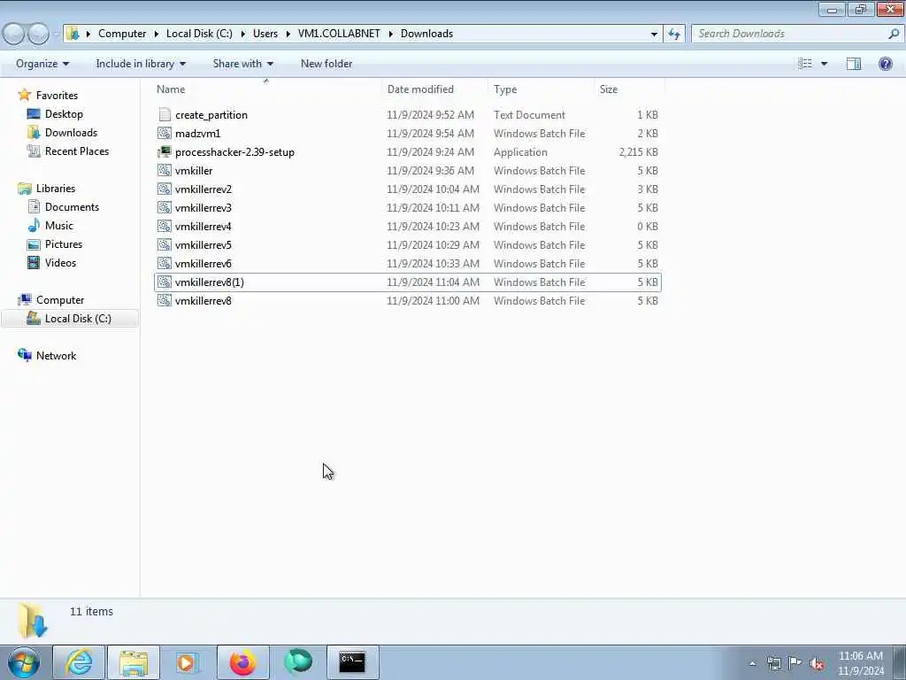The width and height of the screenshot is (906, 680).
Task: Click the vmkillerrev2 file icon
Action: click(x=165, y=189)
